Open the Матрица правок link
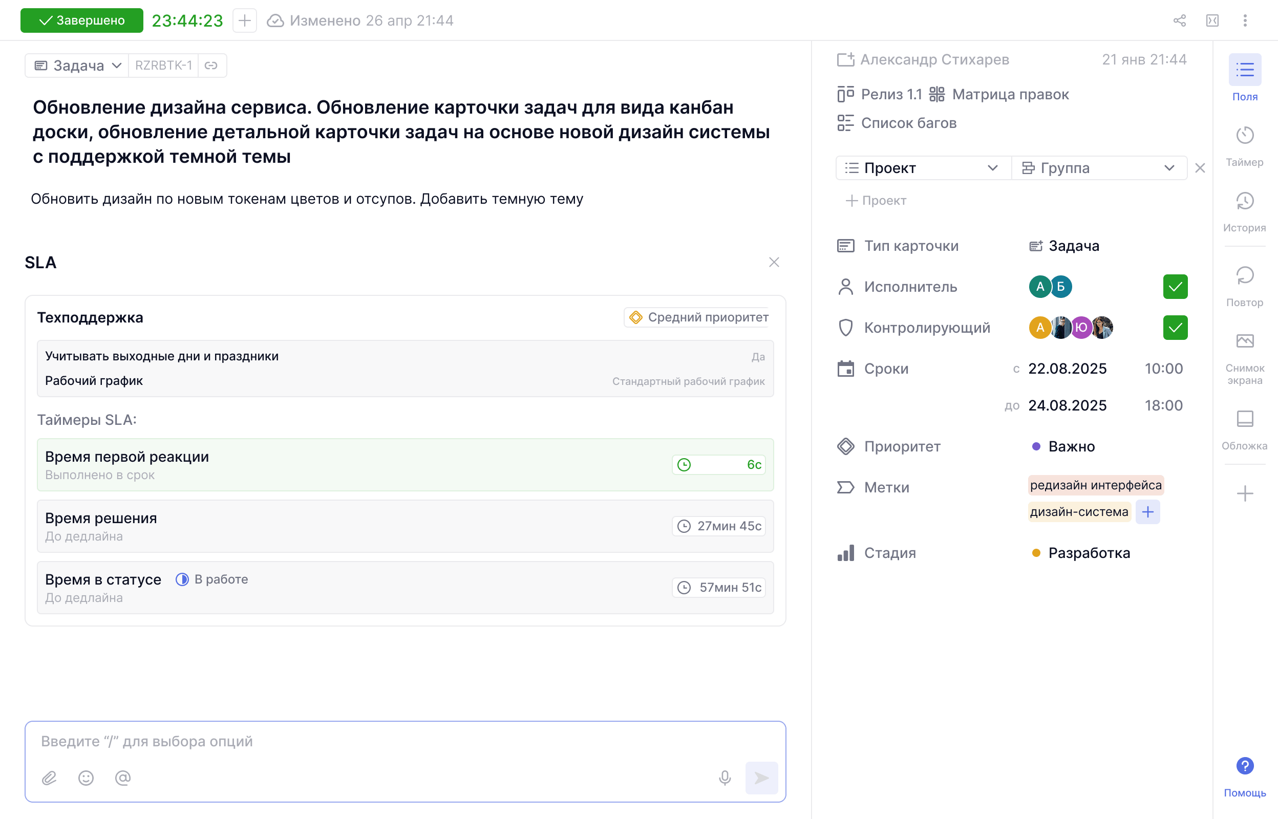 [999, 94]
